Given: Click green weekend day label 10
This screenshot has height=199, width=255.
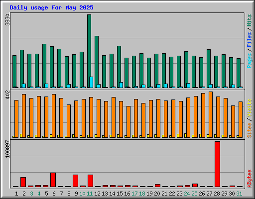Looking at the screenshot, I should click(82, 194).
